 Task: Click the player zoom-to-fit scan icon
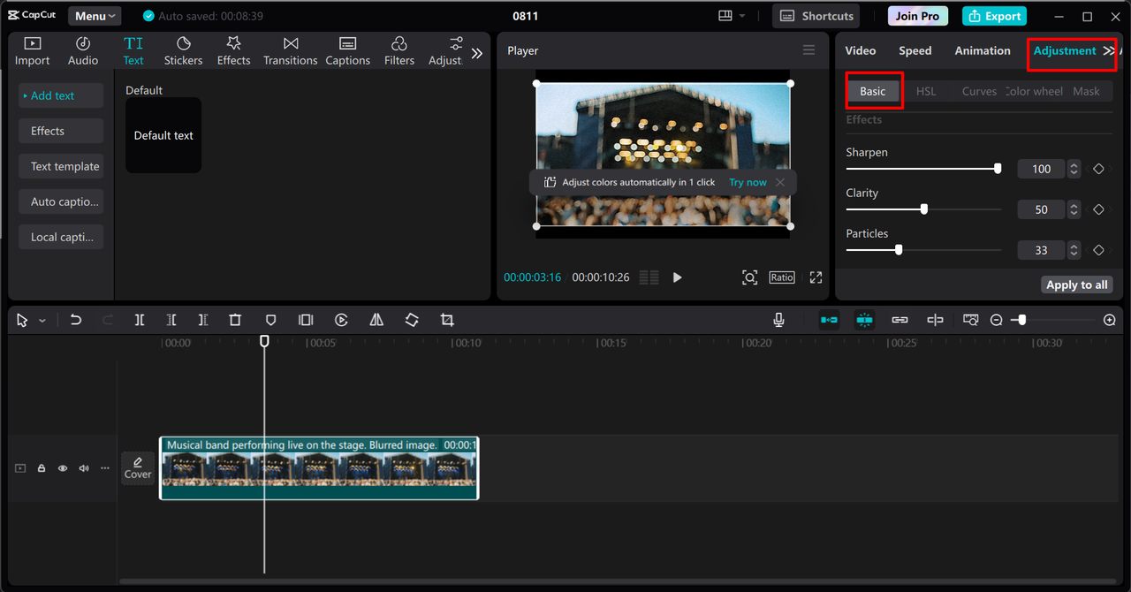point(749,277)
